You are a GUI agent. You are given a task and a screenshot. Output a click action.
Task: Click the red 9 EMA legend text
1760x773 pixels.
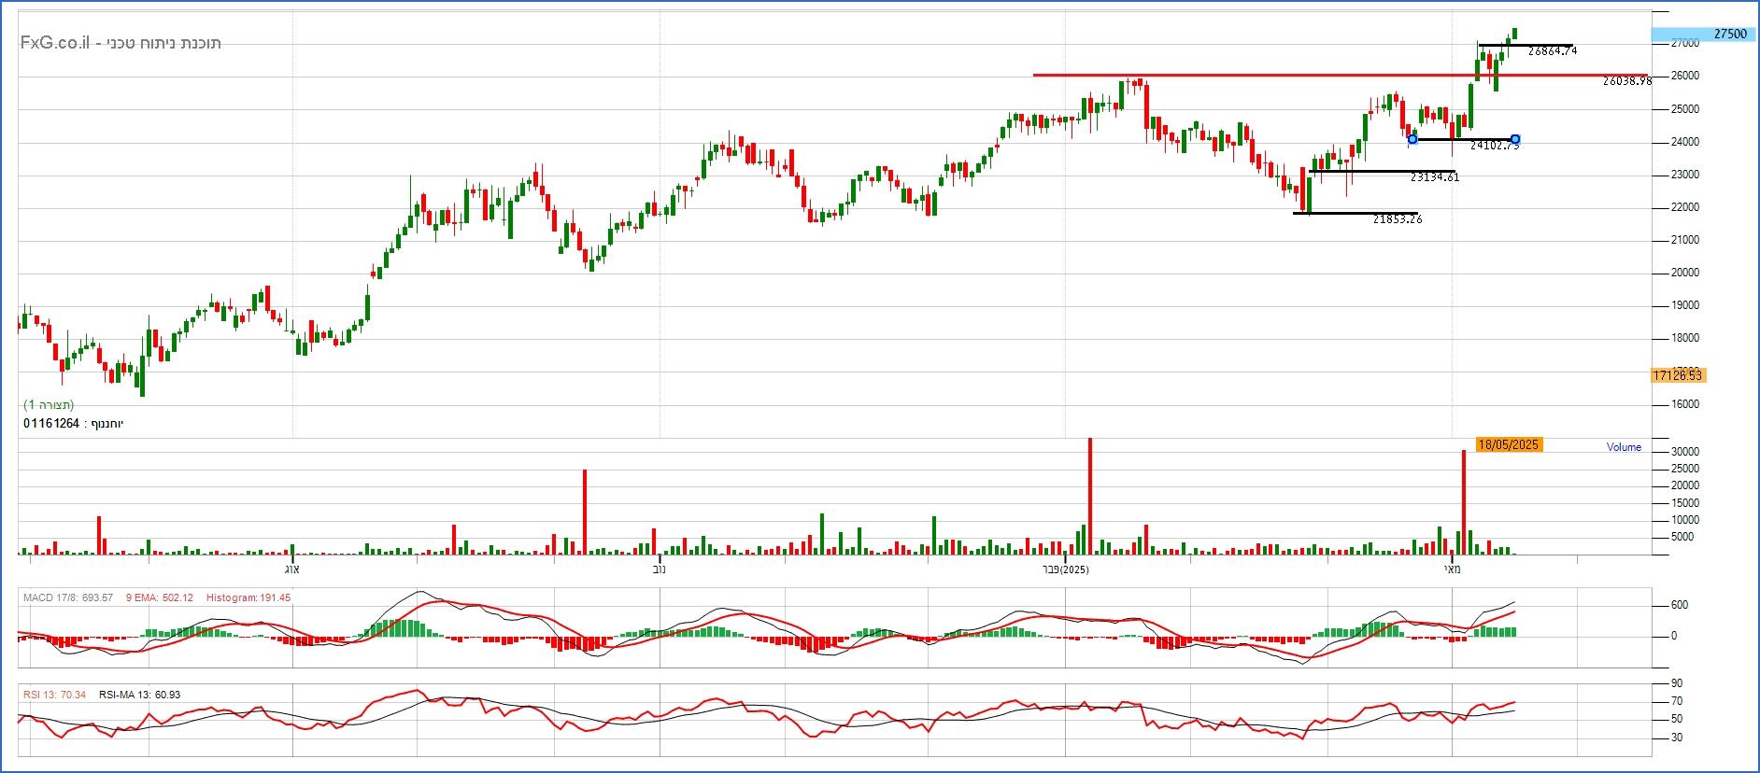[159, 597]
